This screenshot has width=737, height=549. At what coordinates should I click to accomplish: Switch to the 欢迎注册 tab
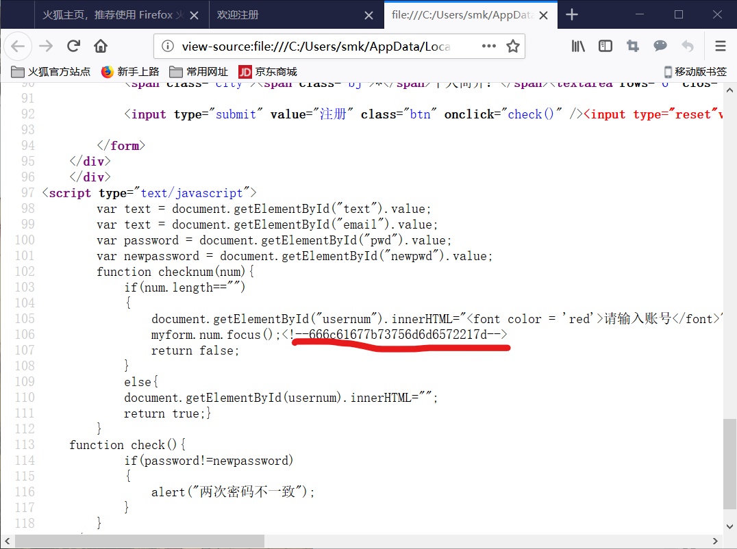click(297, 15)
